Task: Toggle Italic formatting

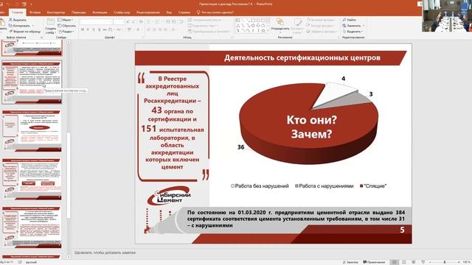Action: click(x=88, y=29)
